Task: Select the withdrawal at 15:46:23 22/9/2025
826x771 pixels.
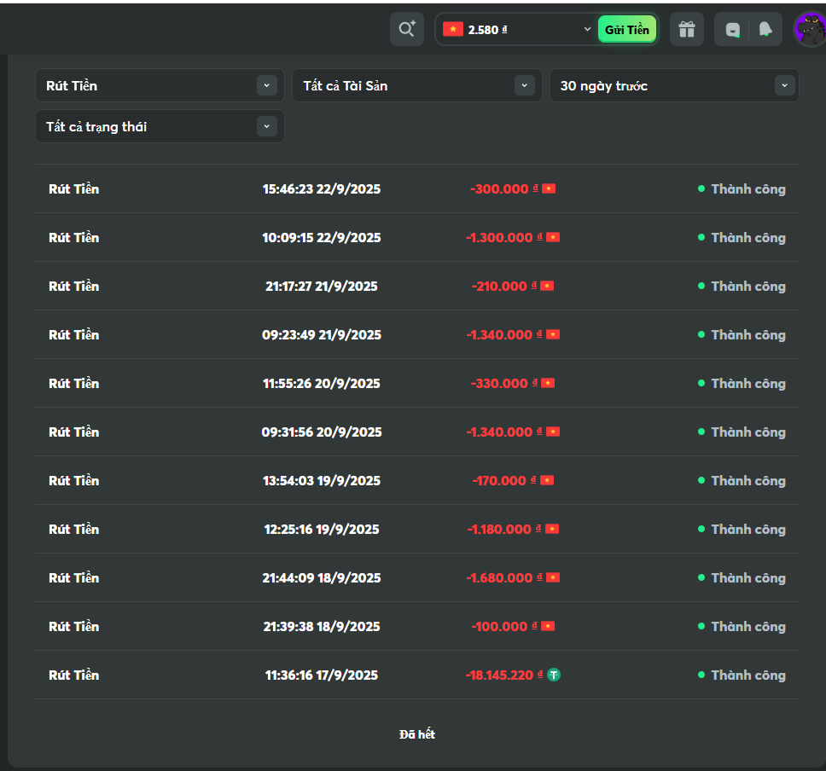Action: 322,188
